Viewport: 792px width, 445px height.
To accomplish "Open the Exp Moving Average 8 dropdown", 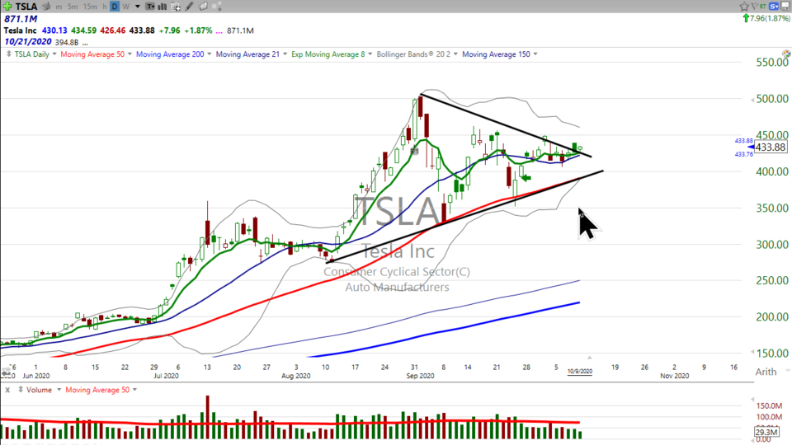I will point(370,54).
